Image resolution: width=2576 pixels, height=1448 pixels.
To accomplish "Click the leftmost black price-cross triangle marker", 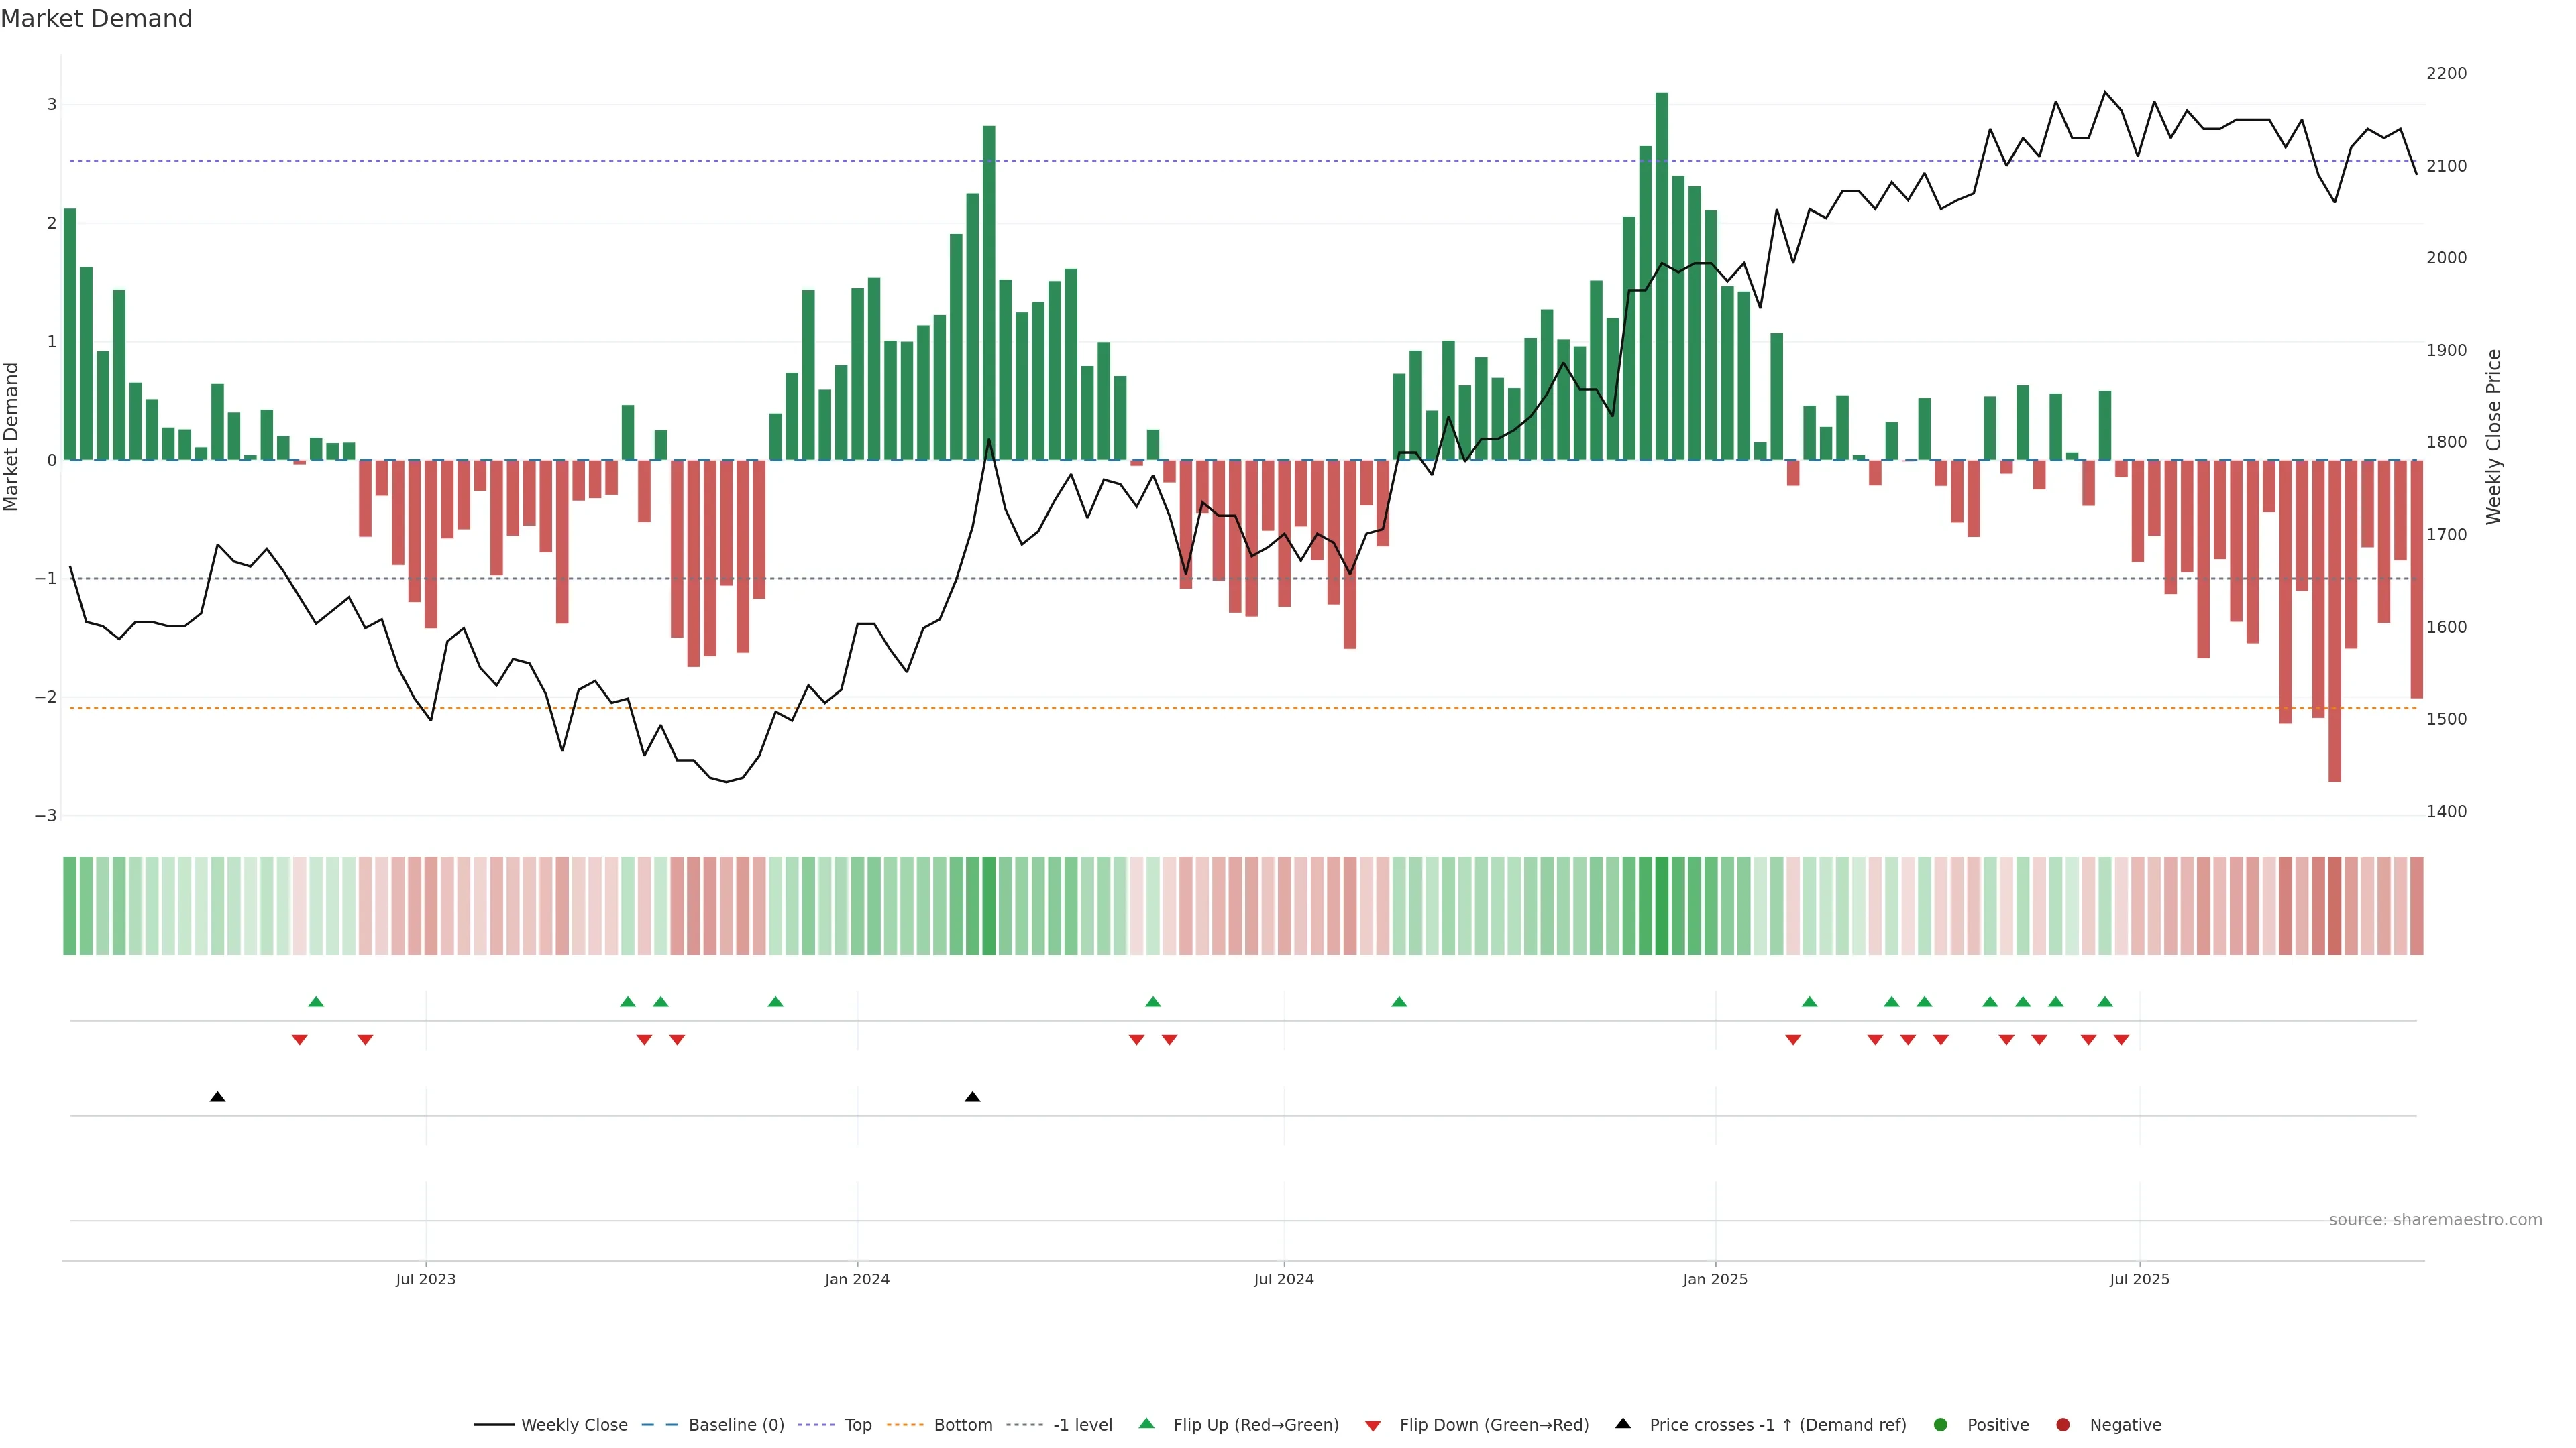I will point(217,1097).
